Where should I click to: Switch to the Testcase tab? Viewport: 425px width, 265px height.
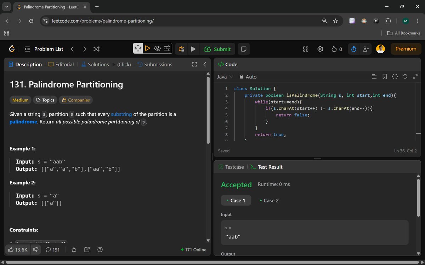(231, 167)
